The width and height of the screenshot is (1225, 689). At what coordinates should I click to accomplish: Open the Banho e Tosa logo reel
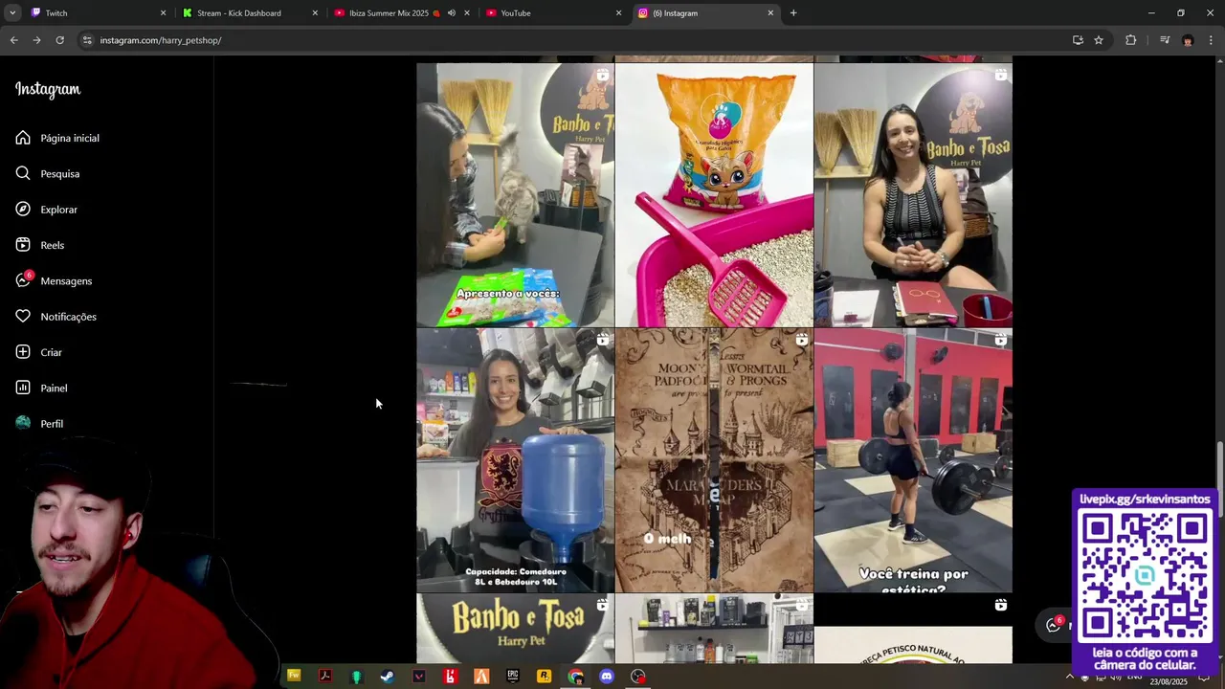tap(515, 629)
